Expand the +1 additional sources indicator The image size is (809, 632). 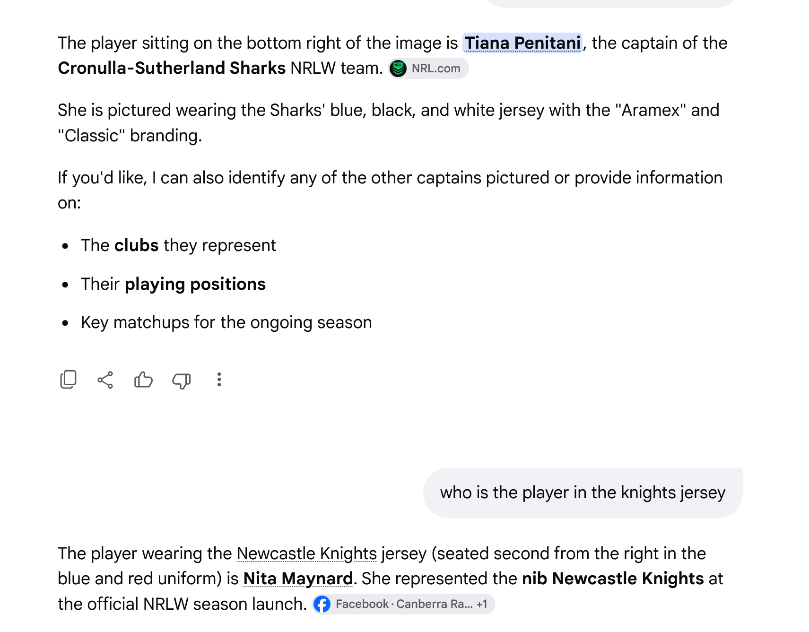(482, 604)
